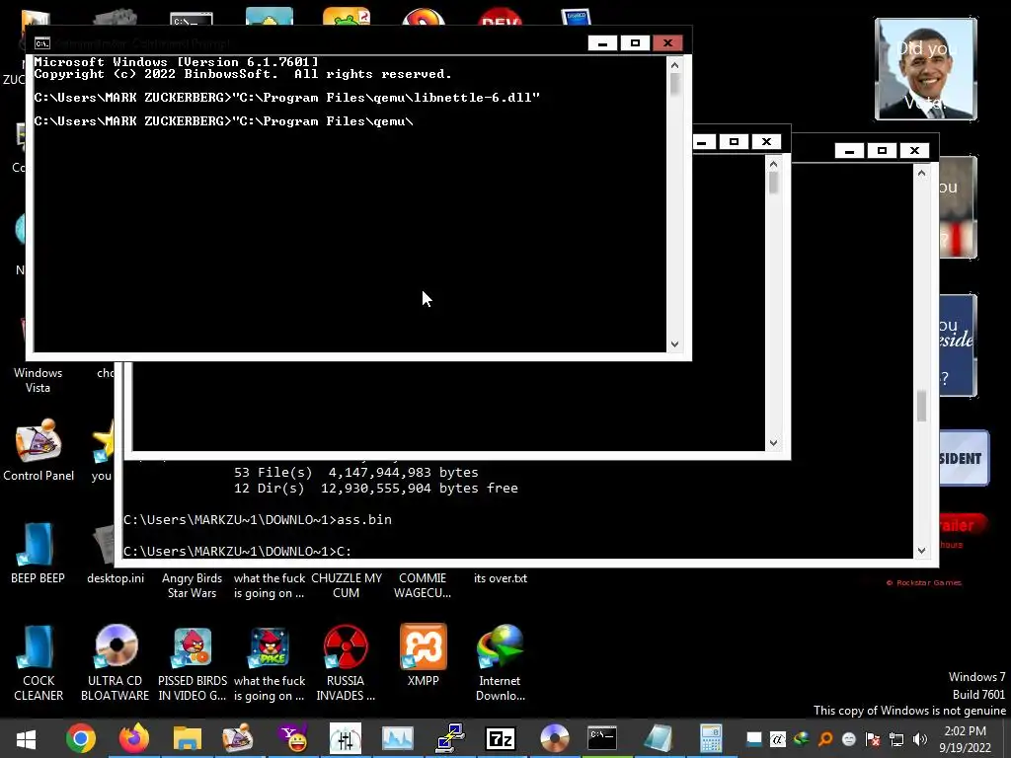The height and width of the screenshot is (758, 1011).
Task: Open the Rockstar Games link
Action: (x=924, y=582)
